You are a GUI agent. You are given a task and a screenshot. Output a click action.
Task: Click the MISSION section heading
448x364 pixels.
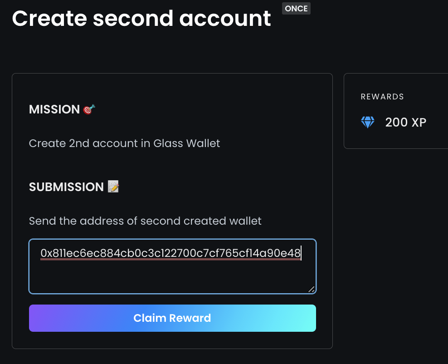(54, 109)
